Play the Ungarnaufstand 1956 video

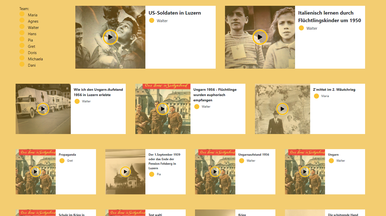pyautogui.click(x=215, y=172)
